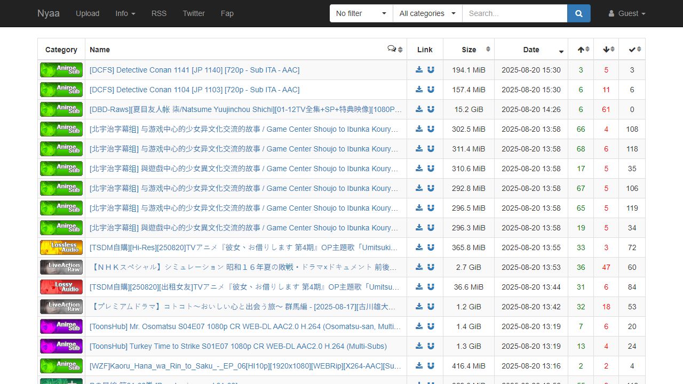683x384 pixels.
Task: Open the Fap nav link
Action: coord(227,13)
